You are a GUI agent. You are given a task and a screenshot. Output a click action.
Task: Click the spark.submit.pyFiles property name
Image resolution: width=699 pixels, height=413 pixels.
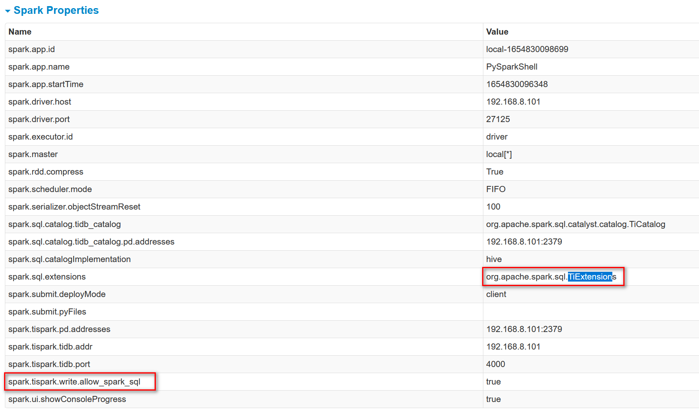(x=47, y=312)
